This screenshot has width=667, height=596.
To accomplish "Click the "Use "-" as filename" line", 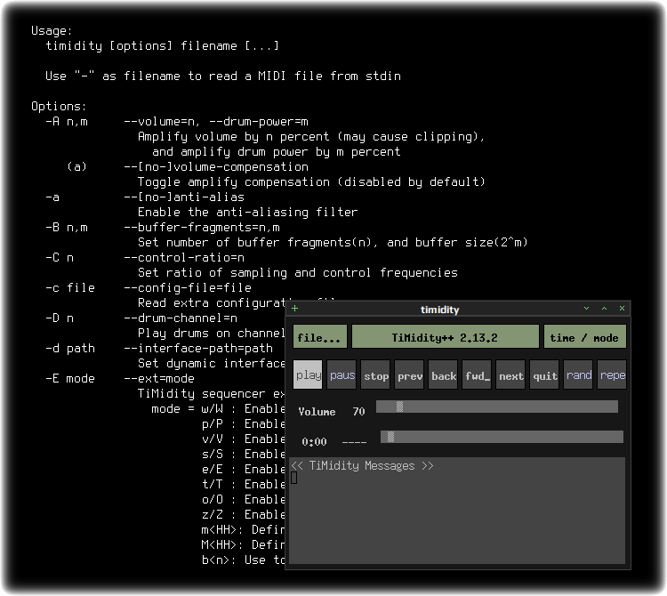I will click(223, 77).
